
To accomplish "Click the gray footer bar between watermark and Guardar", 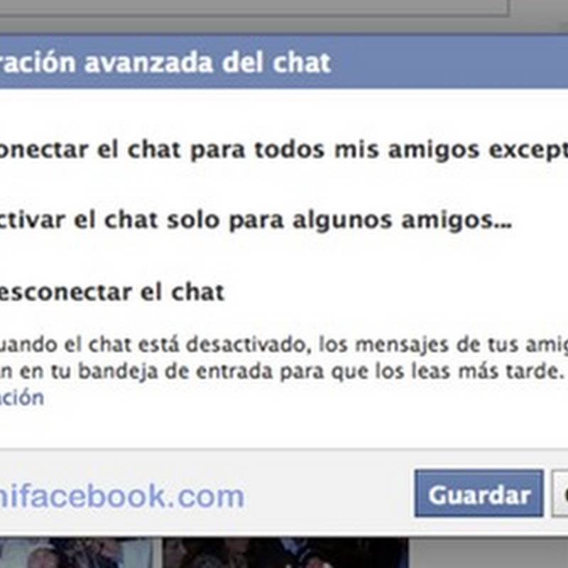I will (329, 493).
